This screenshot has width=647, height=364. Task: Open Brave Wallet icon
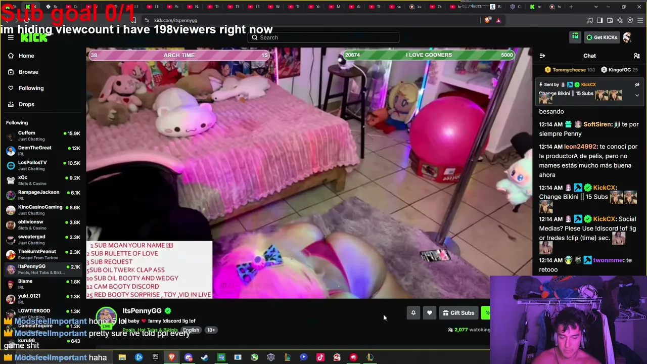pyautogui.click(x=610, y=20)
